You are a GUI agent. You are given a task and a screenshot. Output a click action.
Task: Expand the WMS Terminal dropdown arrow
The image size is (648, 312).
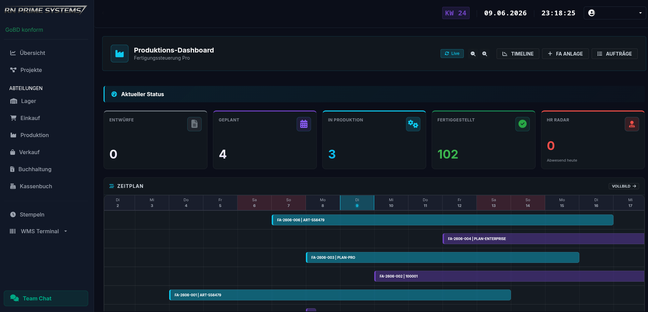[66, 231]
